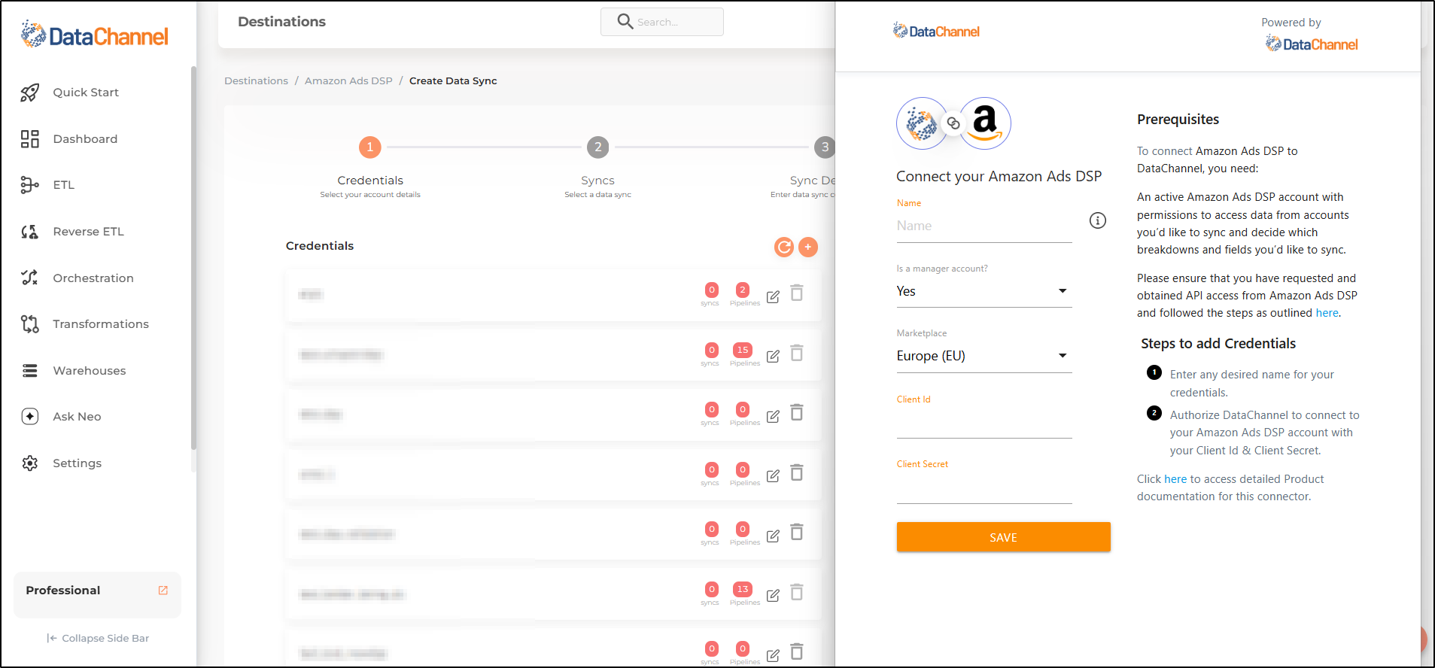Screen dimensions: 1435x668
Task: Click the Quick Start rocket icon
Action: click(29, 93)
